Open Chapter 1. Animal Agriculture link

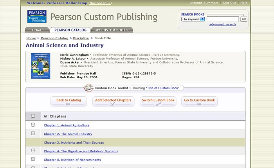tap(67, 125)
